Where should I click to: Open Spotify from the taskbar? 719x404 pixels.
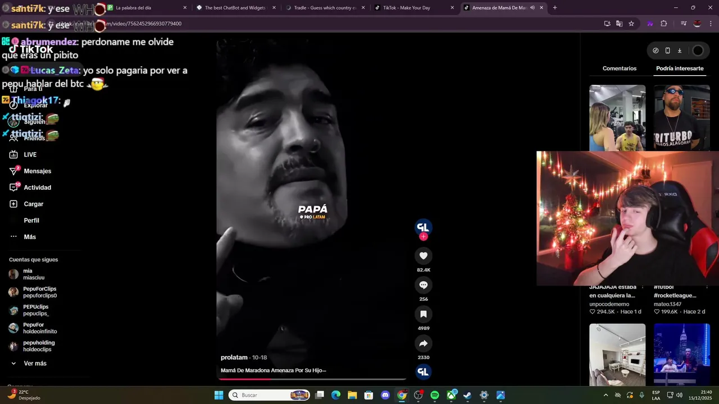pos(435,395)
